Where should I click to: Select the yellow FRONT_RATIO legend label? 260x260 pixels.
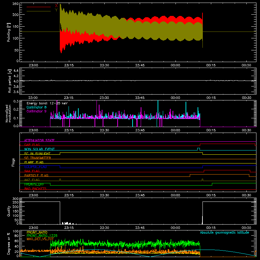click(x=37, y=232)
